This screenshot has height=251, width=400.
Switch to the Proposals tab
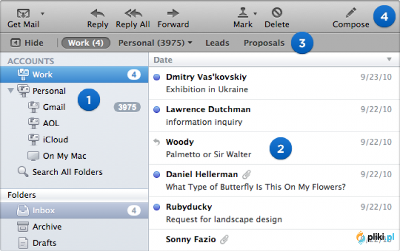264,43
